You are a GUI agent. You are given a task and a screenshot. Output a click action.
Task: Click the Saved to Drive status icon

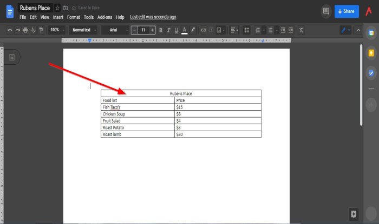coord(74,8)
